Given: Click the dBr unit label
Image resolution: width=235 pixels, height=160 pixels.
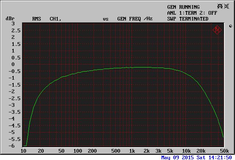Looking at the screenshot, I should (x=9, y=19).
